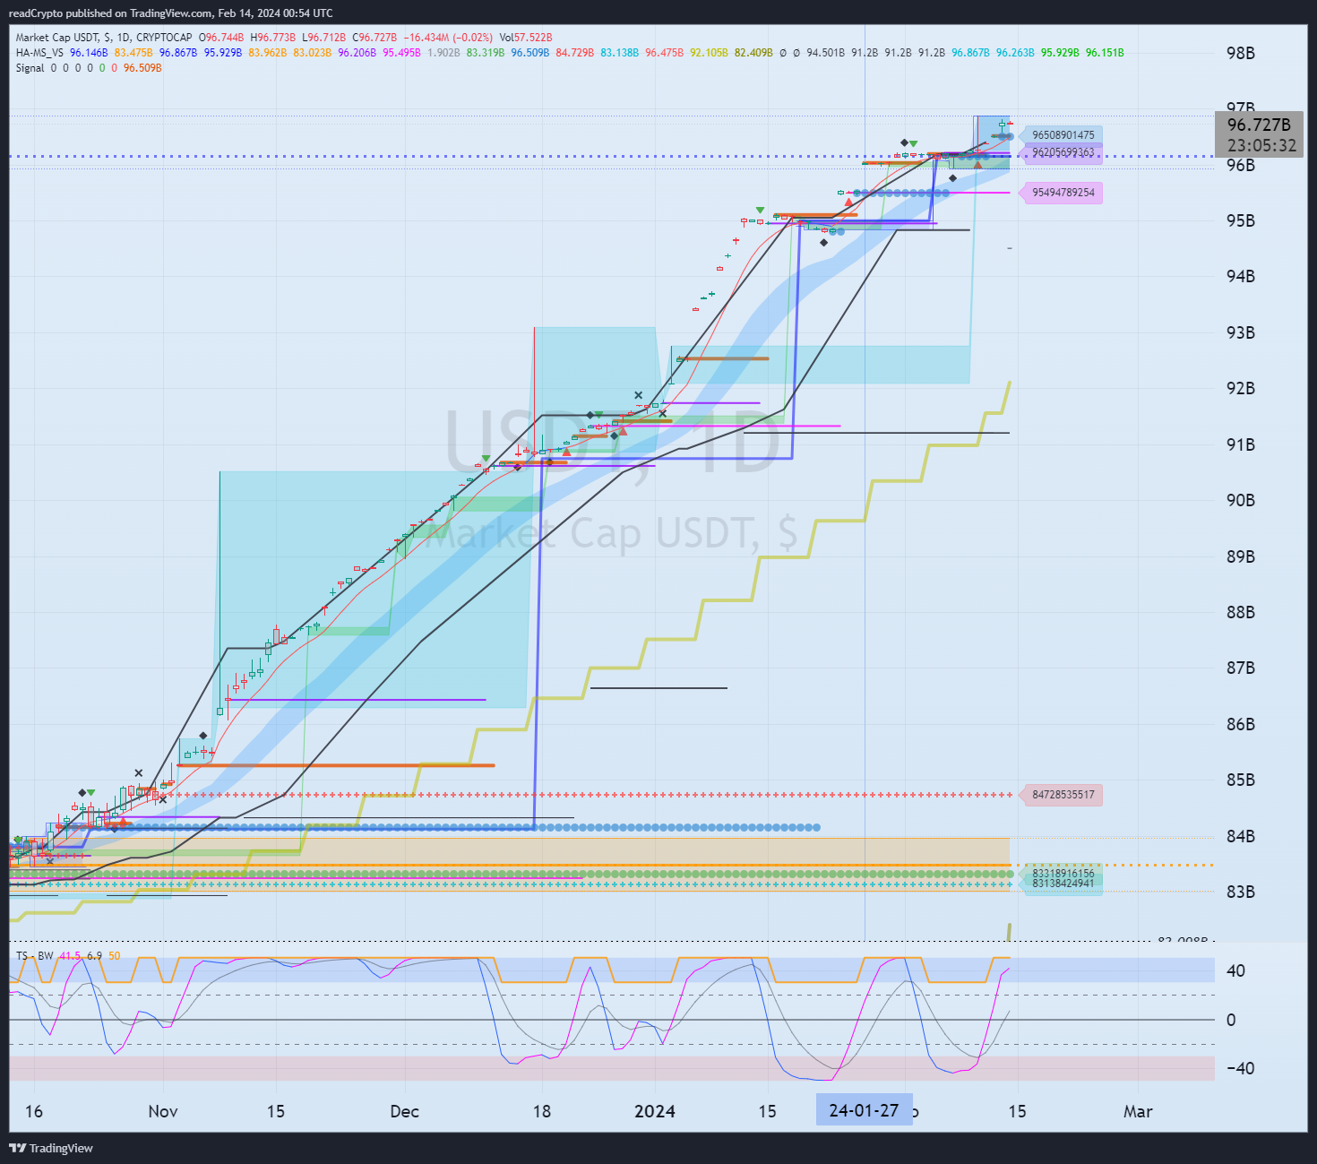
Task: Click the TradingView logo at bottom left
Action: click(51, 1148)
